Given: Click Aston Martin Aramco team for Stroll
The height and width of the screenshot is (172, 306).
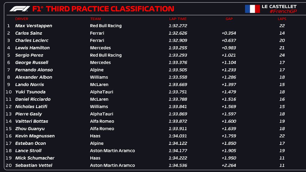Looking at the screenshot, I should 112,151.
